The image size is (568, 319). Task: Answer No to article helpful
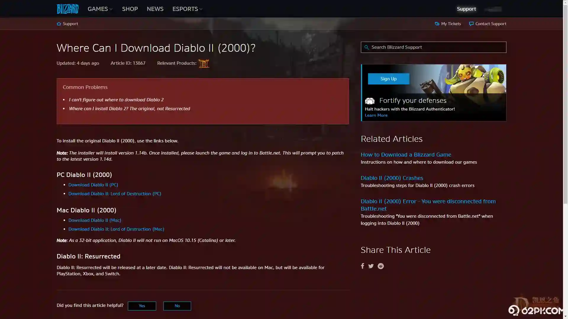coord(177,306)
